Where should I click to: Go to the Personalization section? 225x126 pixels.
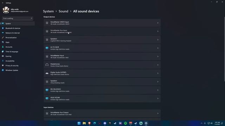(18, 37)
